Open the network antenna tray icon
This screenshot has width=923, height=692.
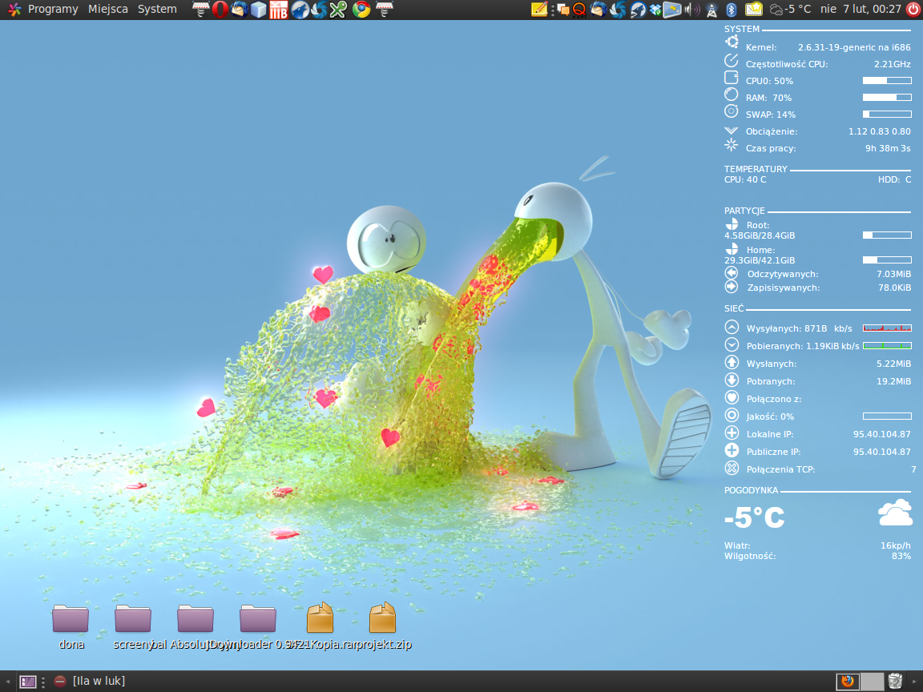(711, 10)
